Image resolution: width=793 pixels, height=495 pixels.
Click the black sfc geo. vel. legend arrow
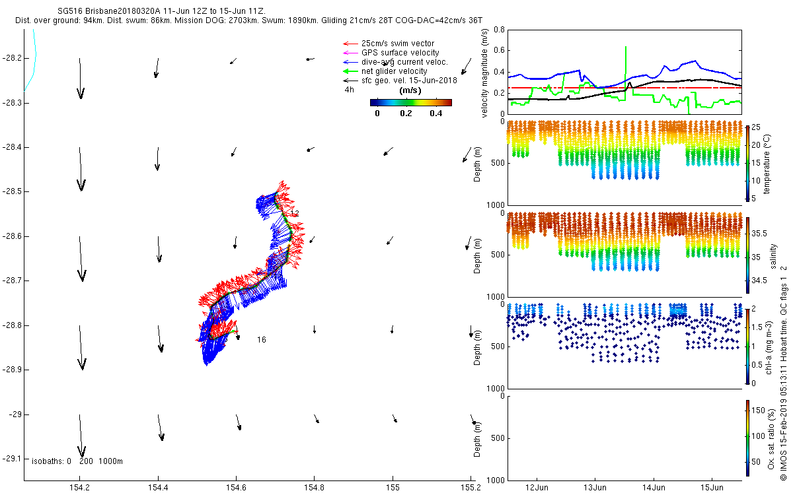point(349,81)
